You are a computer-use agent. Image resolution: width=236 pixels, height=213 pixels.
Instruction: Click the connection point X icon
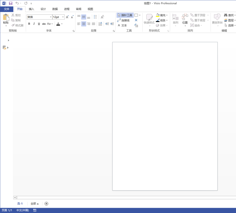point(136,20)
